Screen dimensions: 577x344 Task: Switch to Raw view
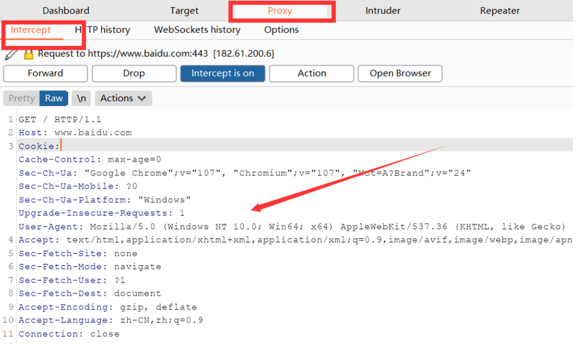(x=54, y=98)
